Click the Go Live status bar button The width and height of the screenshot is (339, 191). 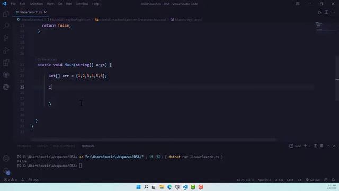click(313, 180)
